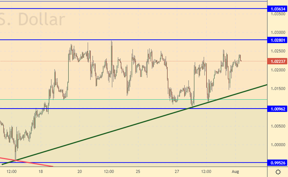The height and width of the screenshot is (177, 288).
Task: Click the 0.99526 price label
Action: point(277,163)
